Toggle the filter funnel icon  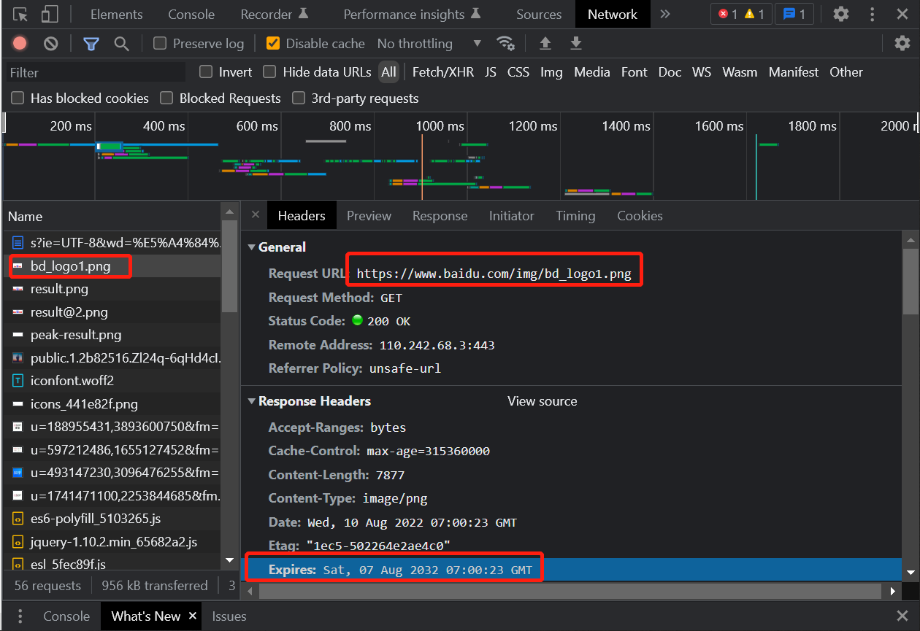91,44
